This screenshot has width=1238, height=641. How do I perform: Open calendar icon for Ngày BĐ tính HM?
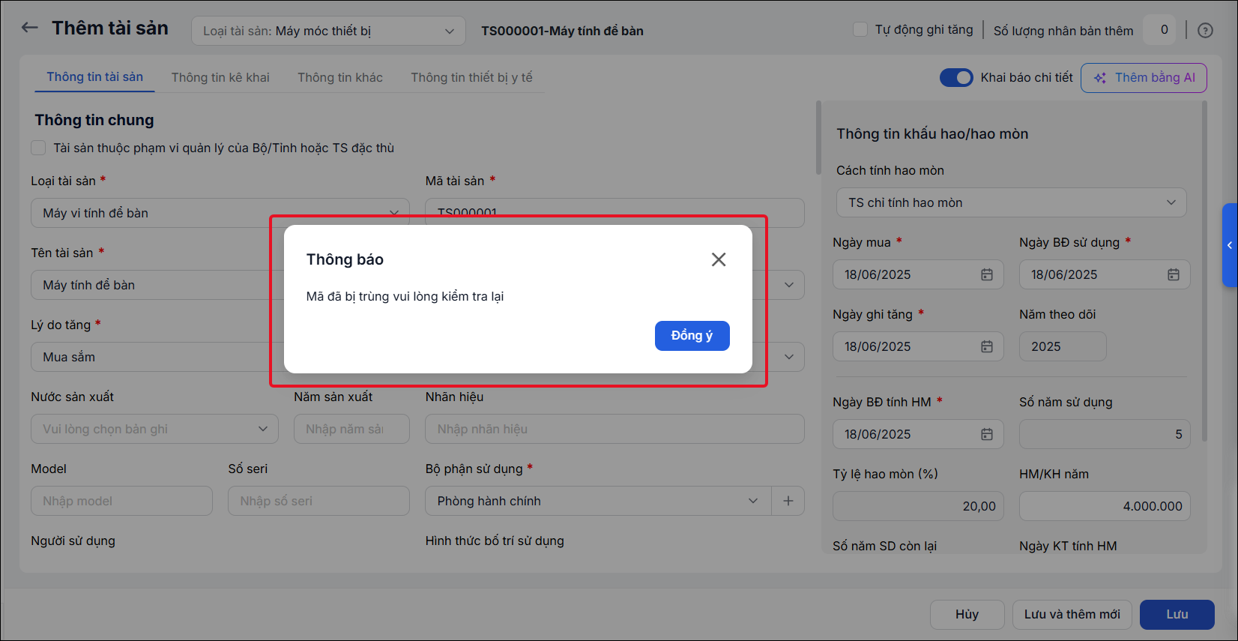point(987,434)
